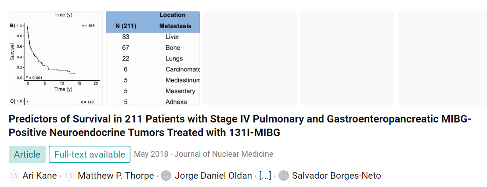The height and width of the screenshot is (187, 487).
Task: Expand the hidden authors via [...]
Action: click(x=265, y=176)
